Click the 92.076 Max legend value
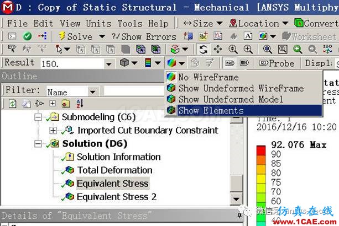Viewport: 339px width, 226px height. (299, 144)
